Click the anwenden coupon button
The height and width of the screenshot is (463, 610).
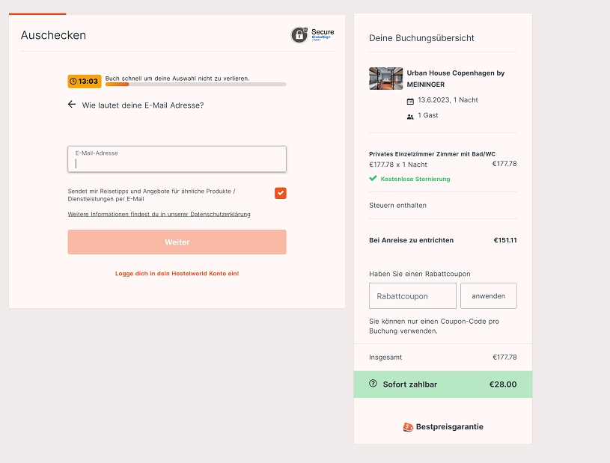(488, 295)
